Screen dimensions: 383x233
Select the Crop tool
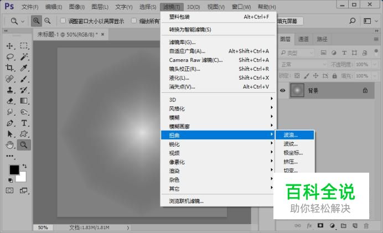click(x=10, y=68)
